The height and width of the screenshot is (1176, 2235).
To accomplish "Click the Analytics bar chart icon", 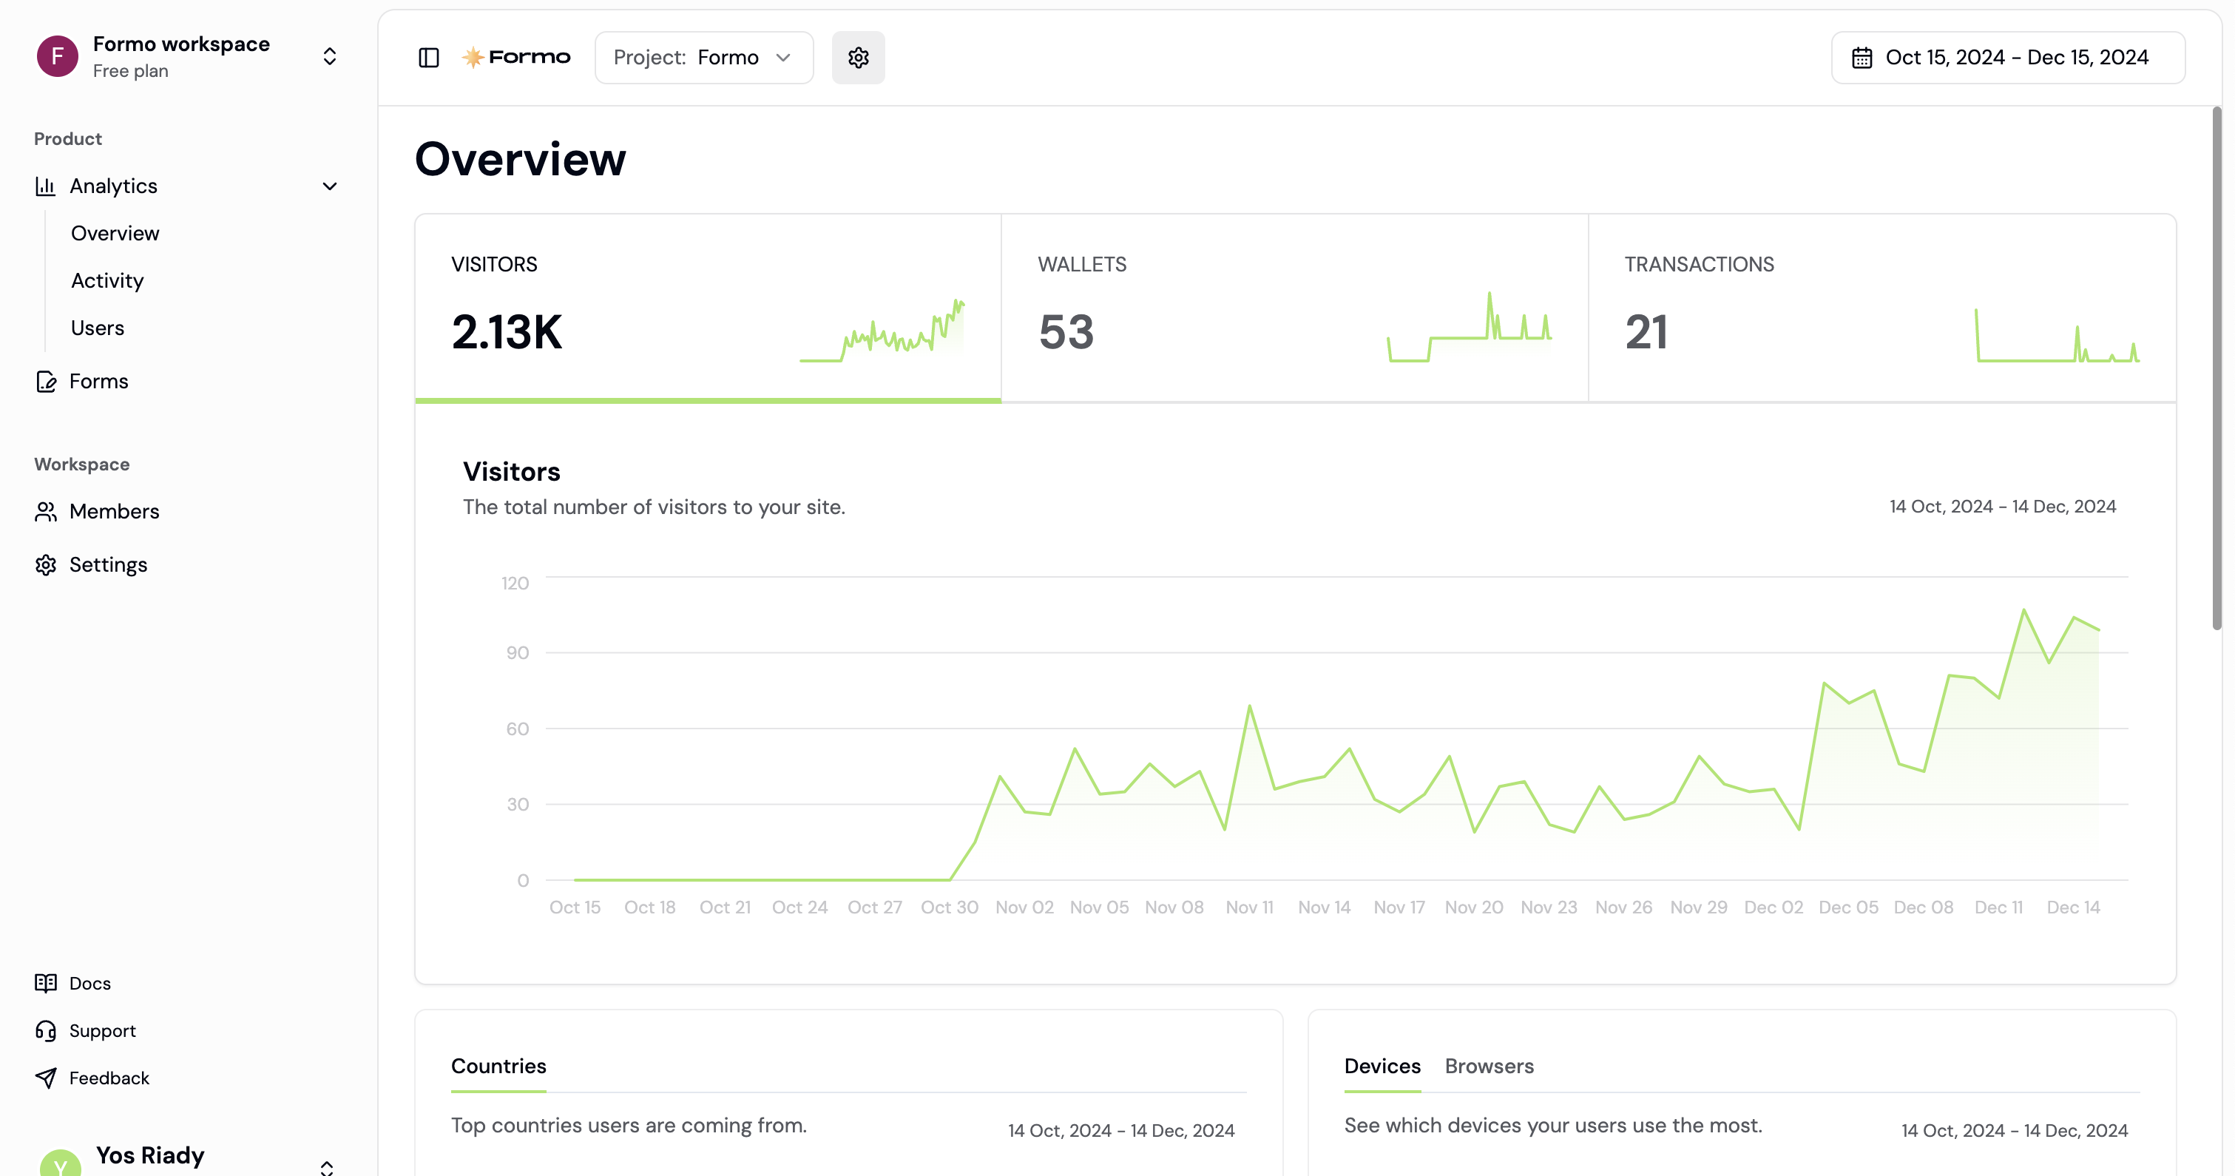I will pos(45,186).
